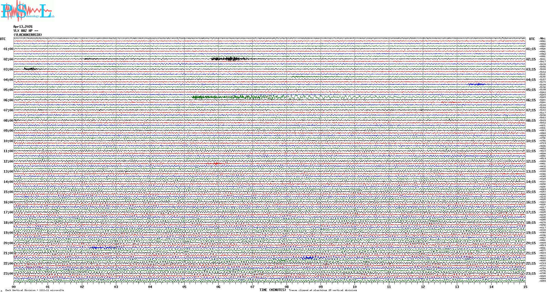Select the VLX HHZ HP station text
Viewport: 547px width, 294px height.
(x=26, y=31)
